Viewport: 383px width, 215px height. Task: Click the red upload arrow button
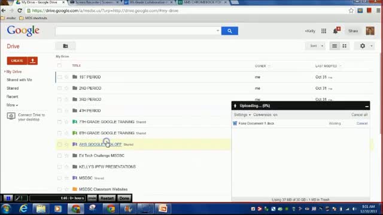(x=32, y=61)
